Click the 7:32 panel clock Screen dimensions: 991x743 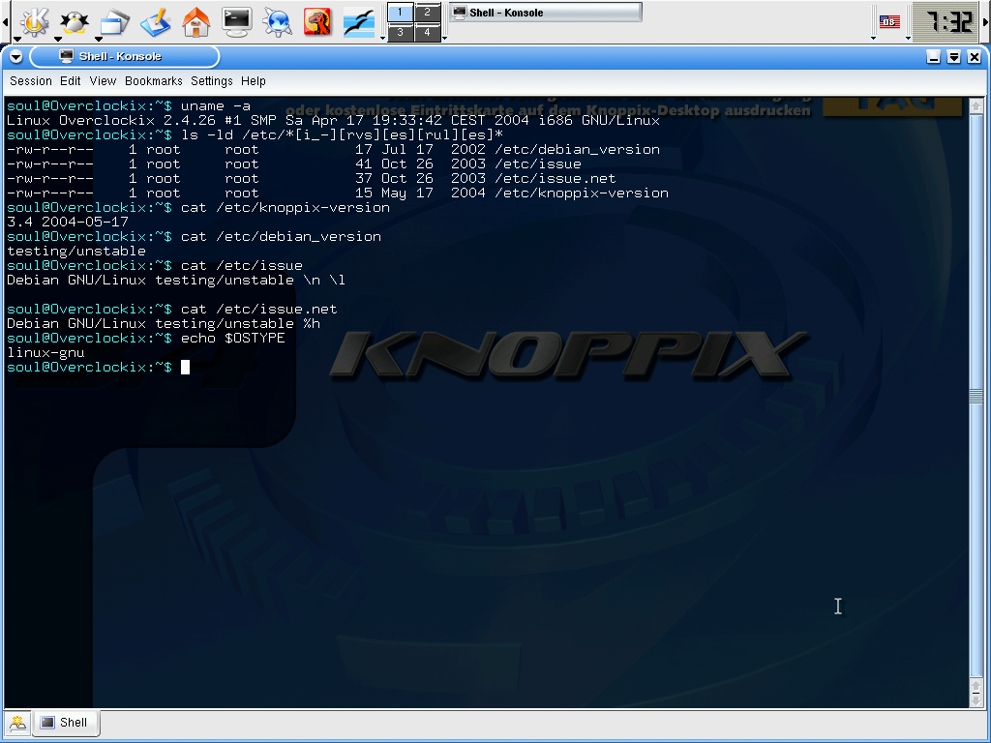[x=946, y=21]
